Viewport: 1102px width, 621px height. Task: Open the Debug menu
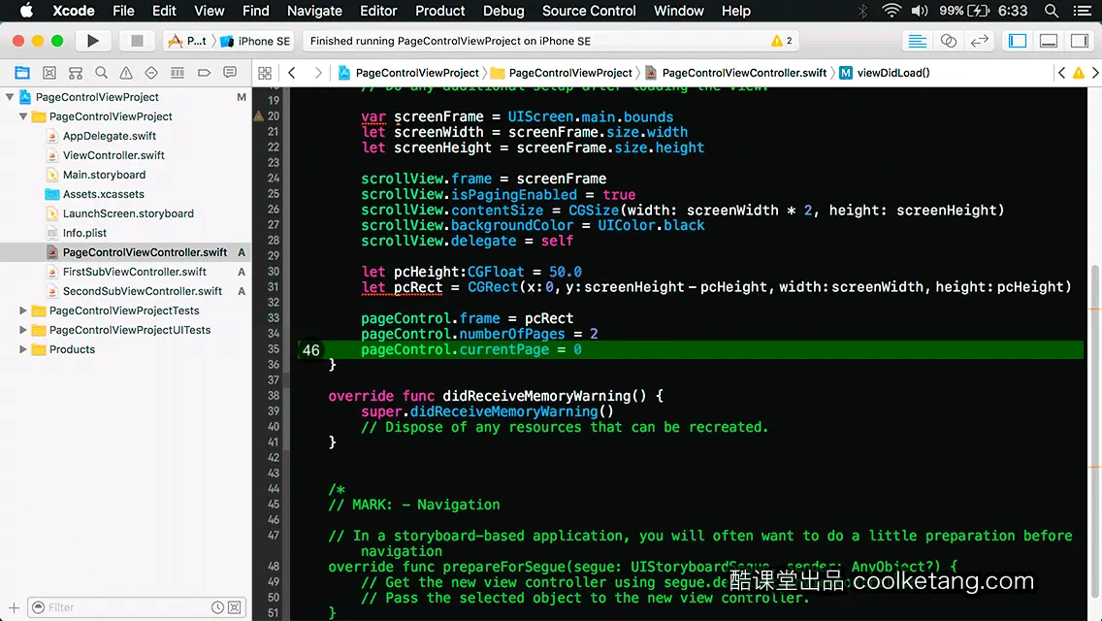point(503,11)
